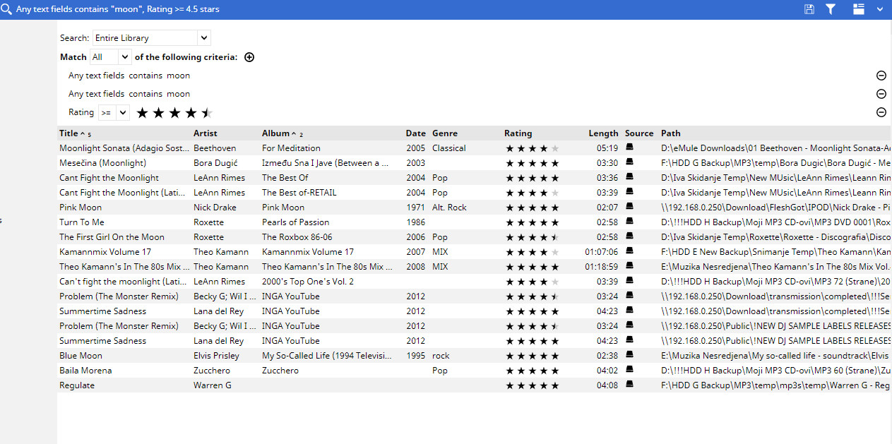The image size is (892, 444).
Task: Click the "moon" value in the first criterion
Action: (178, 76)
